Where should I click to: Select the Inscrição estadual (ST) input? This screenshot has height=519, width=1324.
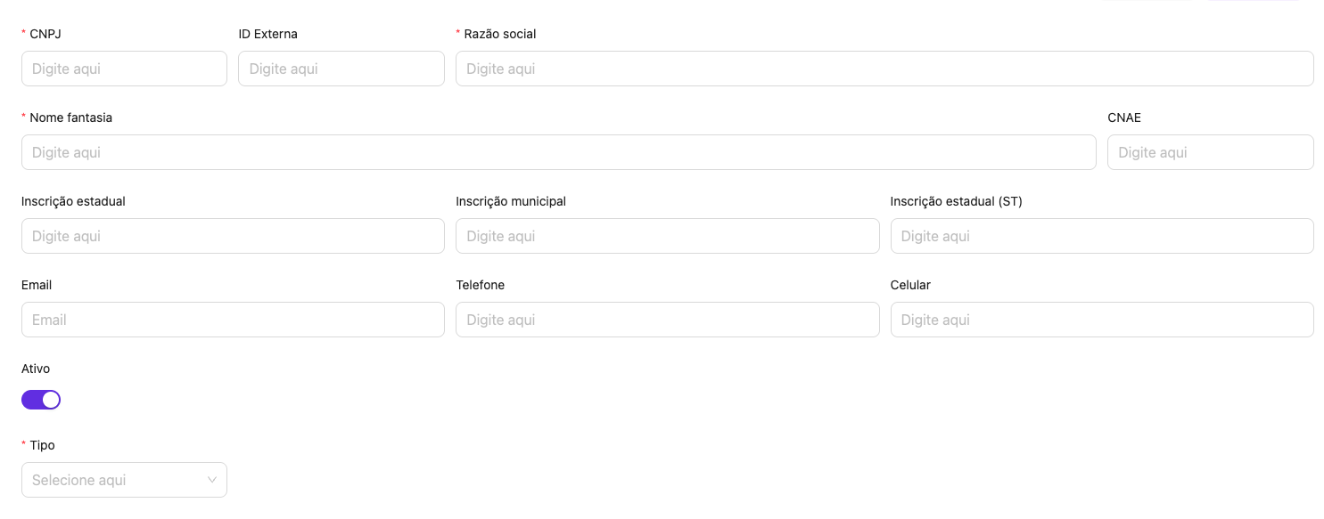[1101, 236]
